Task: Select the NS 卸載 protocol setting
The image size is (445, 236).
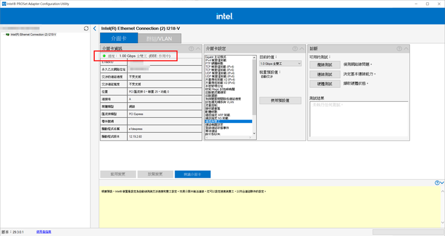Action: click(217, 118)
